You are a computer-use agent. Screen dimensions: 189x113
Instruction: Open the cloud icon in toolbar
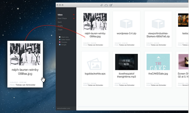(x=106, y=5)
